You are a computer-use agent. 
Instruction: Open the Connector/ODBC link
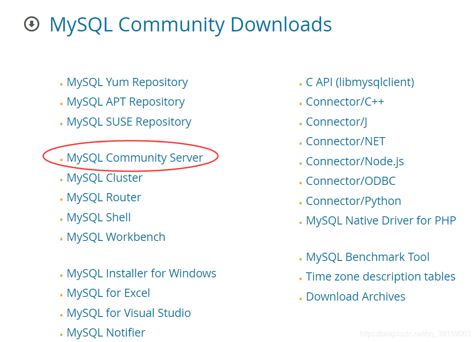[351, 181]
